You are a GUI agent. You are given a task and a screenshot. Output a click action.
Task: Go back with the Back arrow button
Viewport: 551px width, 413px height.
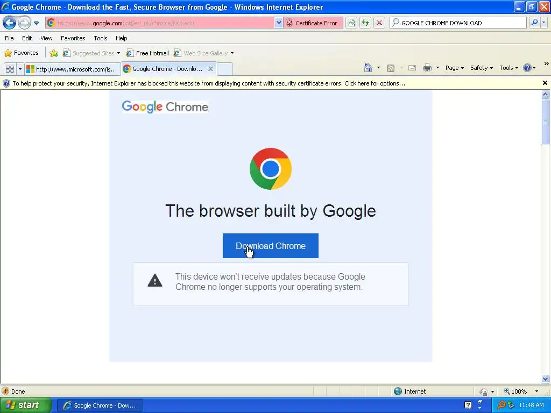click(10, 23)
